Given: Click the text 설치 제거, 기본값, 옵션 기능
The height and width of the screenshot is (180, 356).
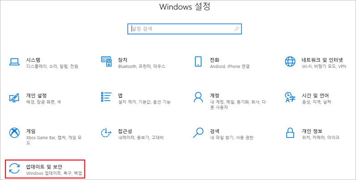Looking at the screenshot, I should point(144,102).
